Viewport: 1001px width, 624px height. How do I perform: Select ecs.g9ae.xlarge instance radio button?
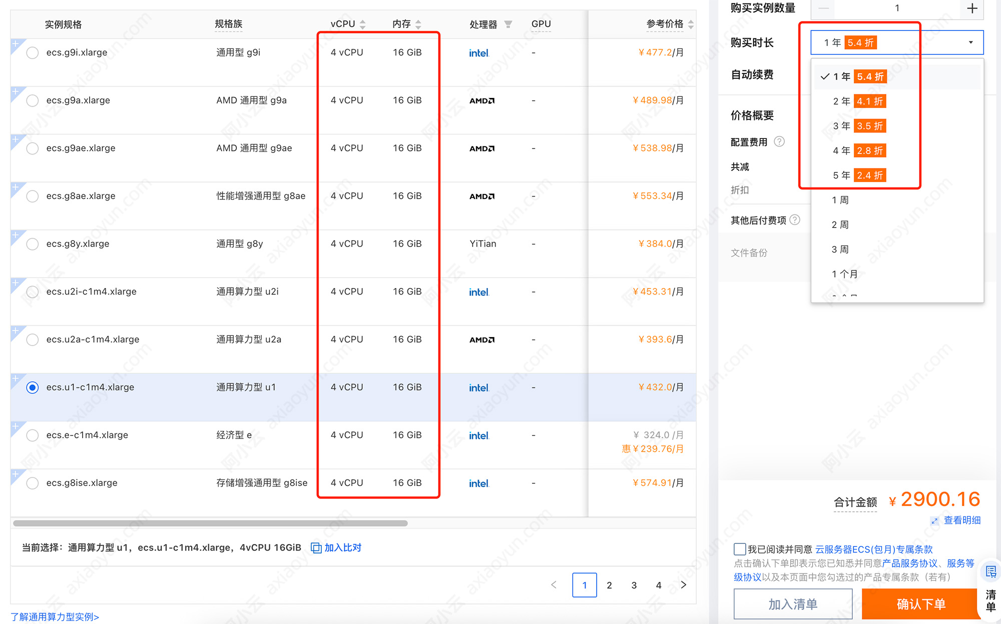33,148
